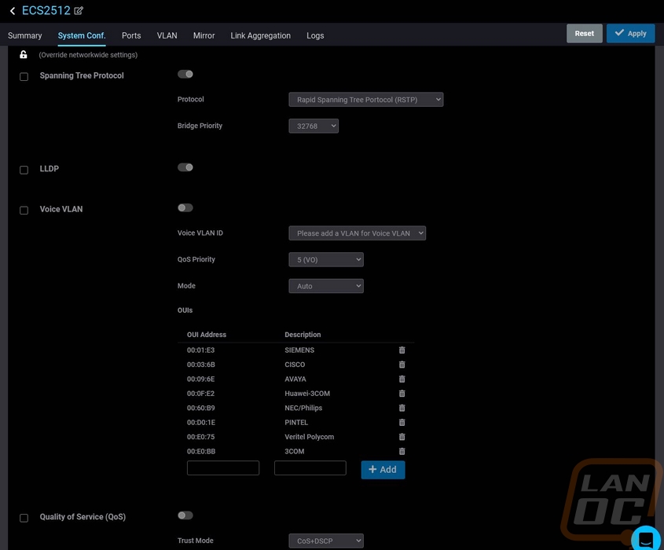664x550 pixels.
Task: Delete the 3COM OUI entry
Action: [x=402, y=451]
